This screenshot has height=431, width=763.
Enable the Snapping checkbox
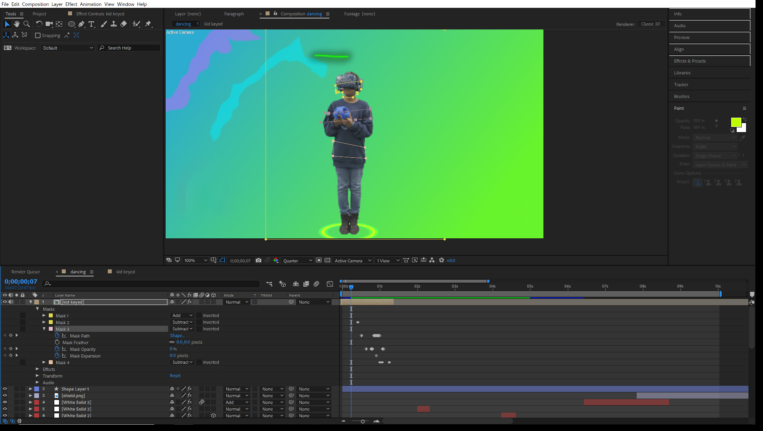[37, 35]
